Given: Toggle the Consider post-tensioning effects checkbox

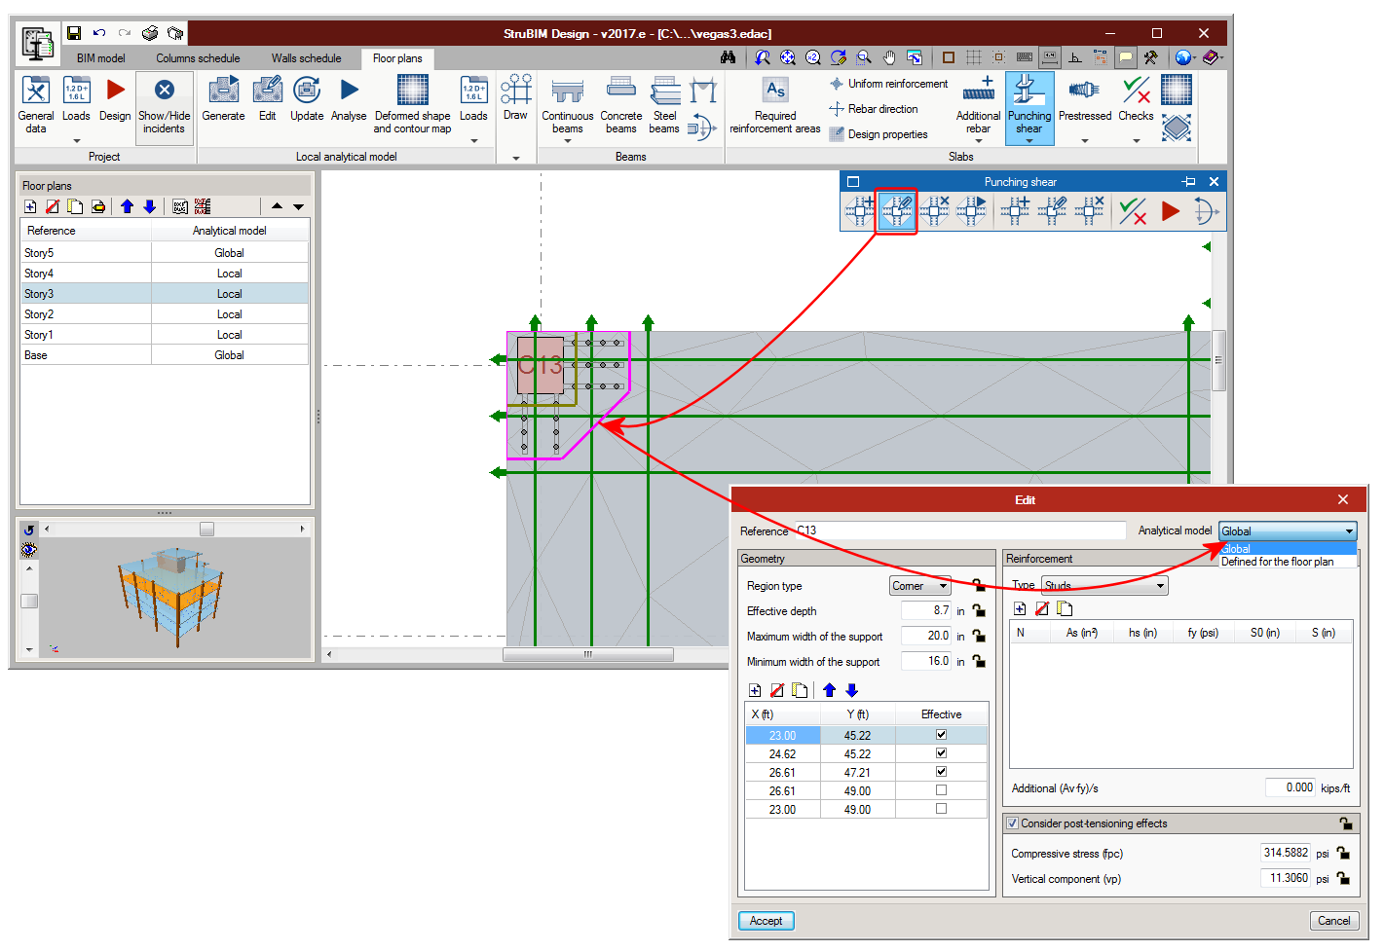Looking at the screenshot, I should [x=1013, y=823].
